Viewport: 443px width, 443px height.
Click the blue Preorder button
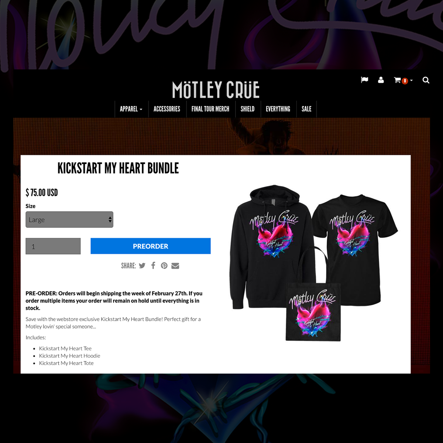(x=151, y=246)
